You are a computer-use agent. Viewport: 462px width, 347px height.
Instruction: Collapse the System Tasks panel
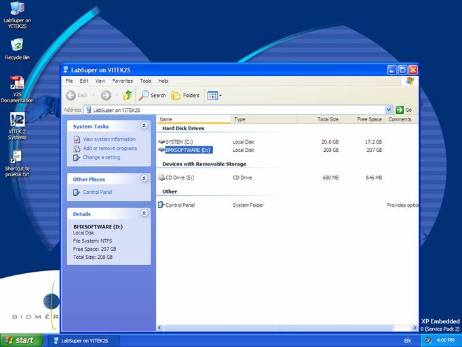144,125
